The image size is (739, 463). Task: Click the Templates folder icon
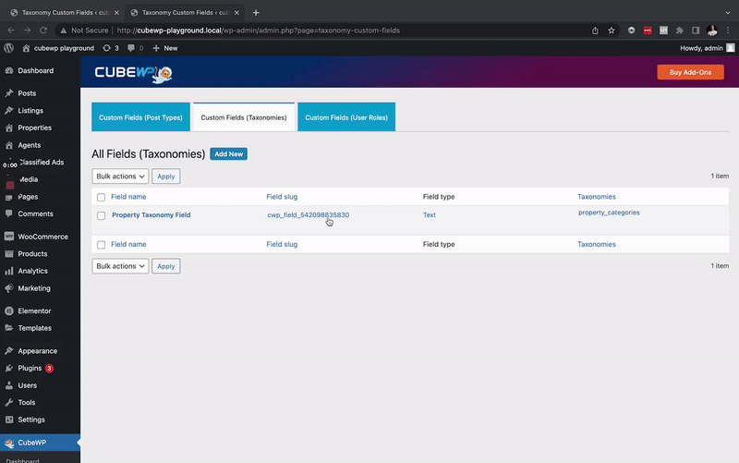9,328
